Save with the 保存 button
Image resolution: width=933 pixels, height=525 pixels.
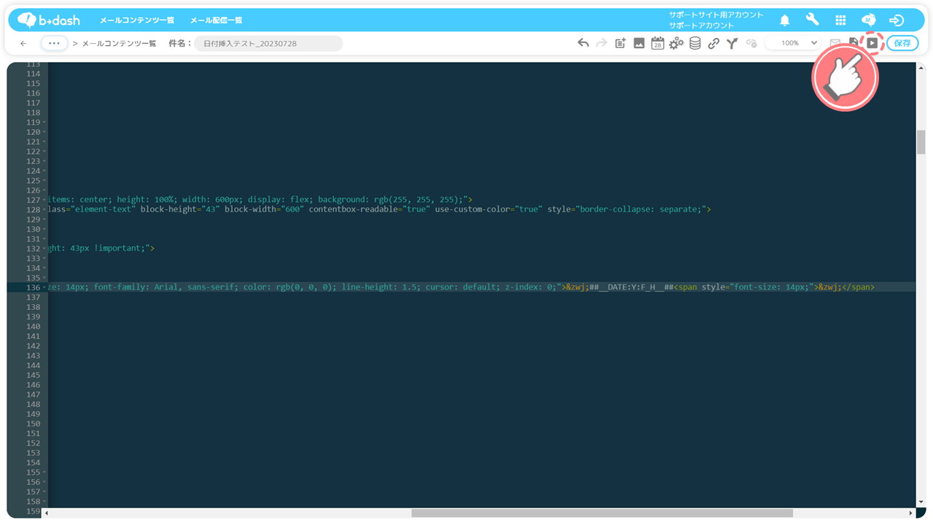click(902, 43)
